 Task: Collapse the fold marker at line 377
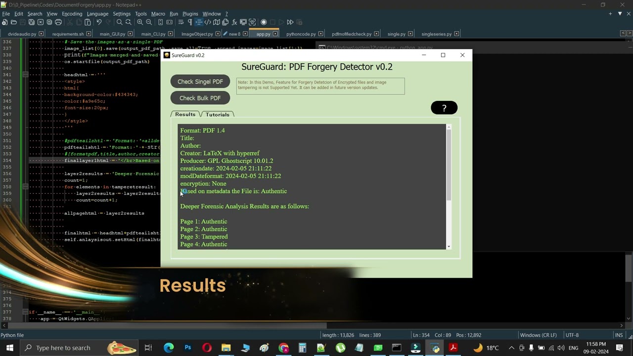tap(25, 312)
